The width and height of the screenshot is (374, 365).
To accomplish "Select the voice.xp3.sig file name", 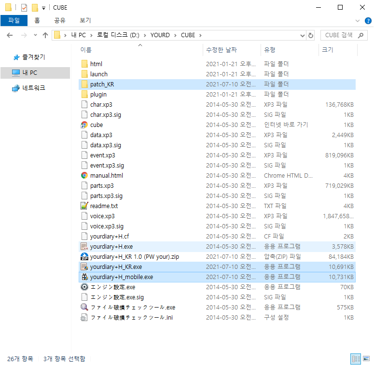I will pyautogui.click(x=107, y=226).
